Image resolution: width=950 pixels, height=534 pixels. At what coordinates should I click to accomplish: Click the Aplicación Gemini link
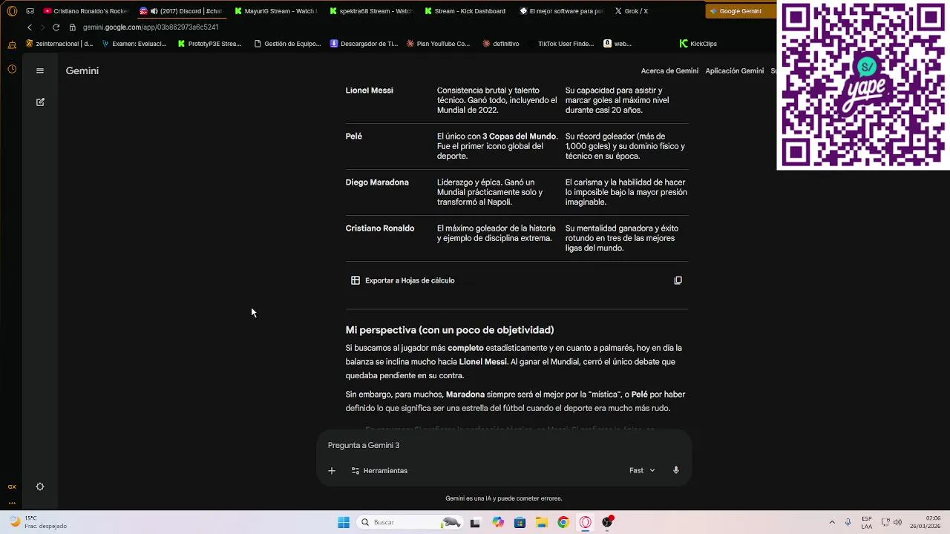[734, 70]
